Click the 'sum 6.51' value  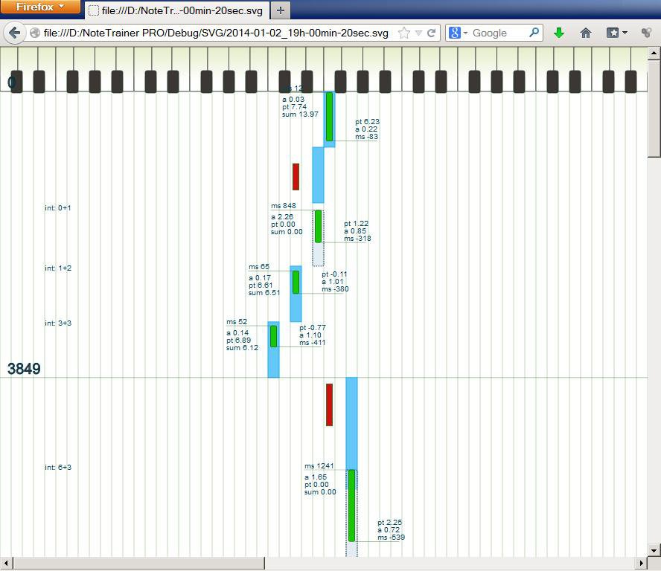click(x=264, y=293)
